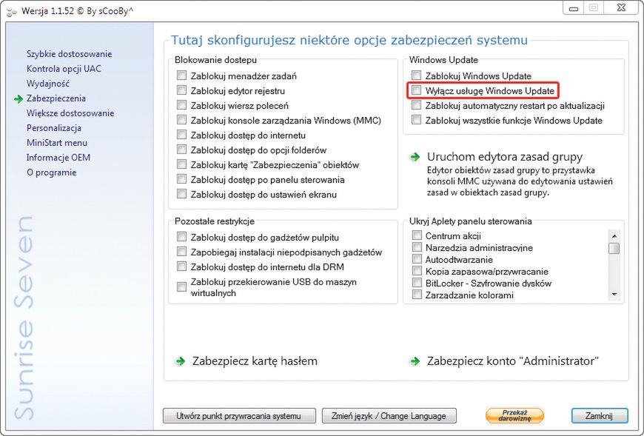Check Autoodtwarzanie applet
This screenshot has width=644, height=436.
tap(417, 259)
